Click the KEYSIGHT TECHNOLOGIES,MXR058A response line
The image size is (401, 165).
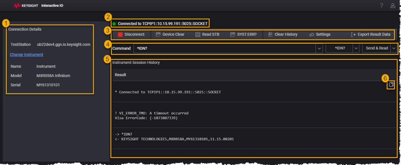coord(174,139)
